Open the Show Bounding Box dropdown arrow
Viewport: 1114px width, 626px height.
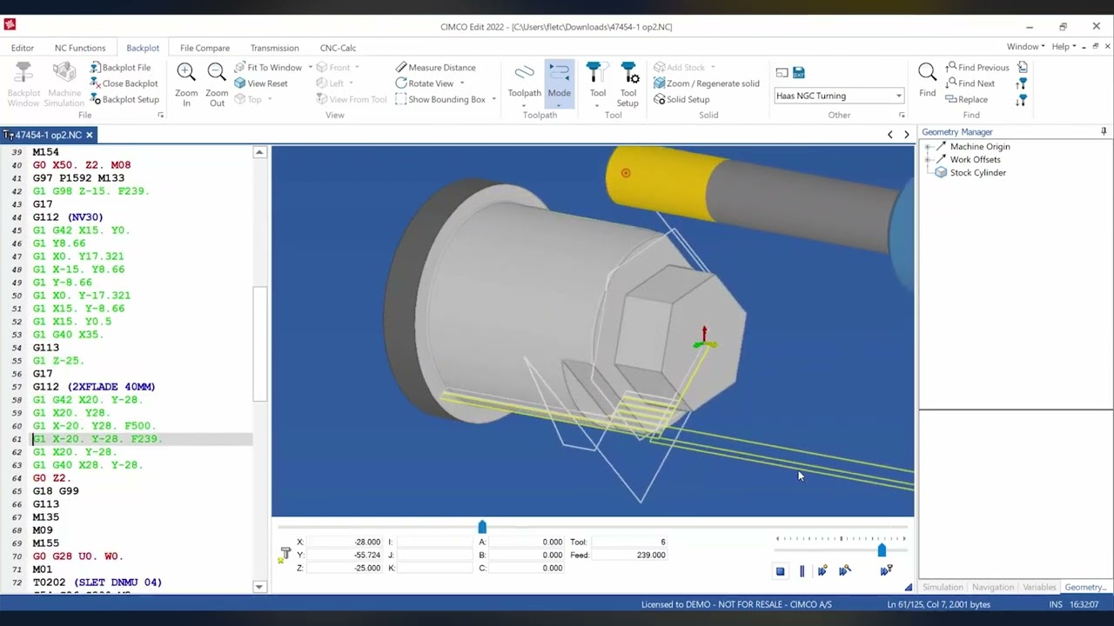click(493, 99)
